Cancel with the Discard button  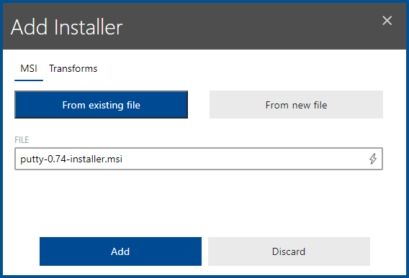pos(289,251)
